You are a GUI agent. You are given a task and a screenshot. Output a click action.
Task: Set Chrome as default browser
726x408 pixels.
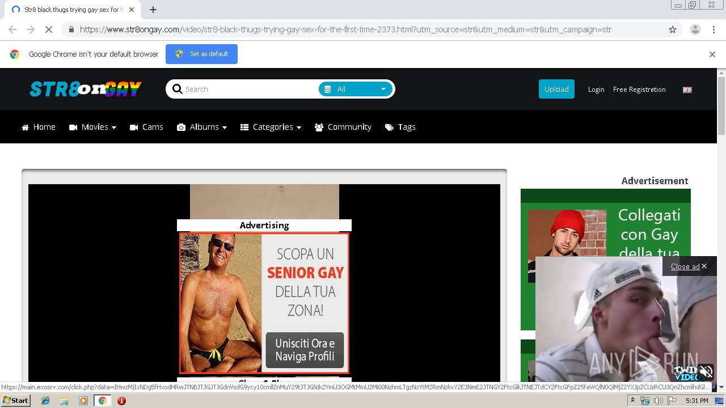click(x=201, y=54)
